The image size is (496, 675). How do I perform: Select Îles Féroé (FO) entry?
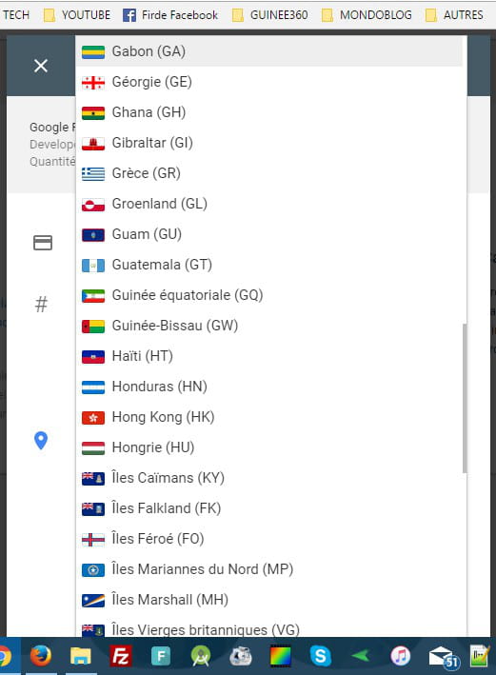pos(269,539)
